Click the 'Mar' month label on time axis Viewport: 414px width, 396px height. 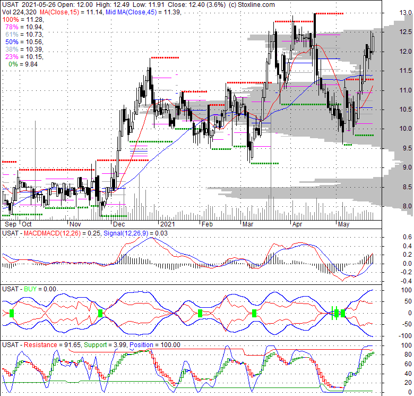click(248, 224)
